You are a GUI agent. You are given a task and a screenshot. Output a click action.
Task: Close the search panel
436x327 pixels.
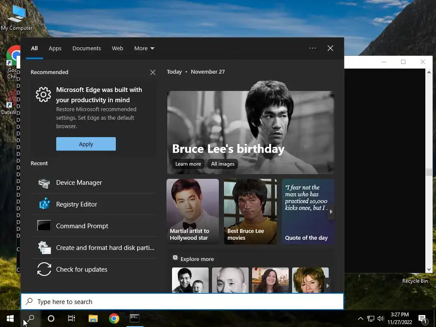point(330,48)
